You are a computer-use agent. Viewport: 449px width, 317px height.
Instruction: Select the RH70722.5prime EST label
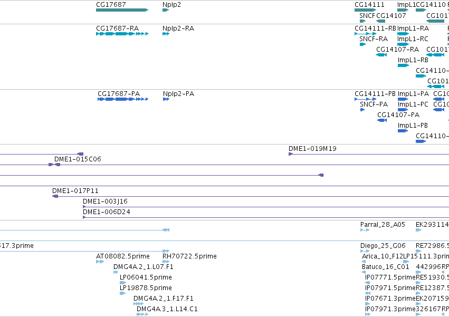(x=189, y=256)
